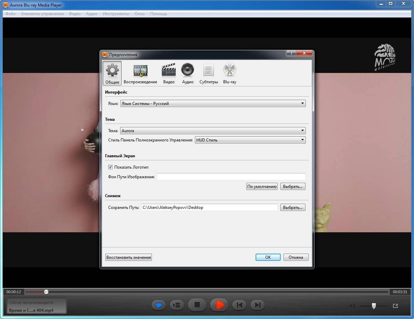Screen dimensions: 414x319
Task: Open the Аудио menu in menu bar
Action: coord(92,14)
